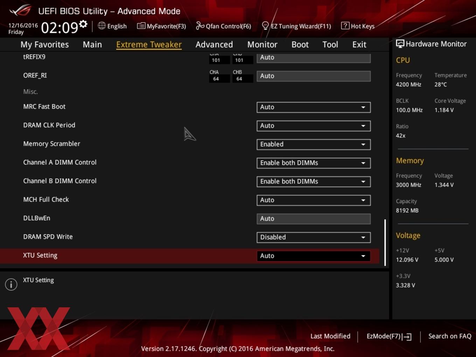This screenshot has height=357, width=476.
Task: Switch to the Main tab
Action: [92, 44]
